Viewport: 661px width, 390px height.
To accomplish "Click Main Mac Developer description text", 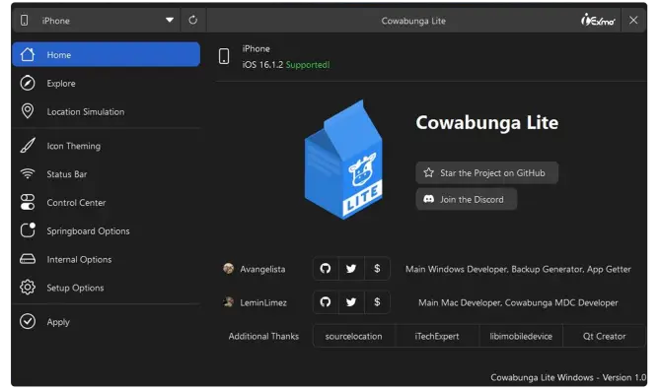I will (518, 302).
